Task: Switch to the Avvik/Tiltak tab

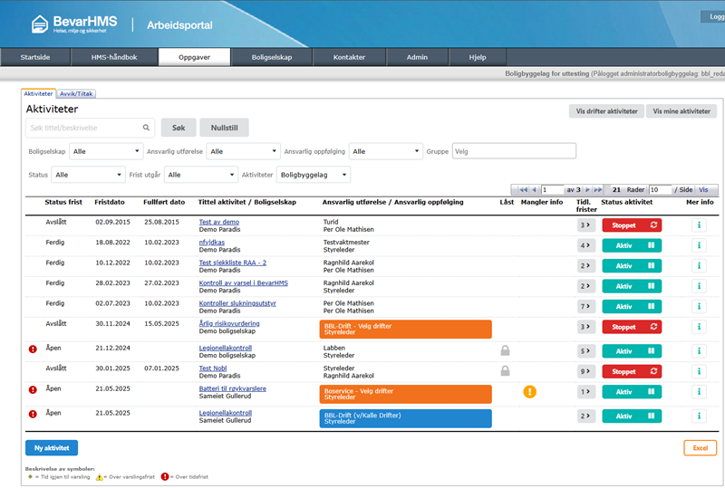Action: pos(76,93)
